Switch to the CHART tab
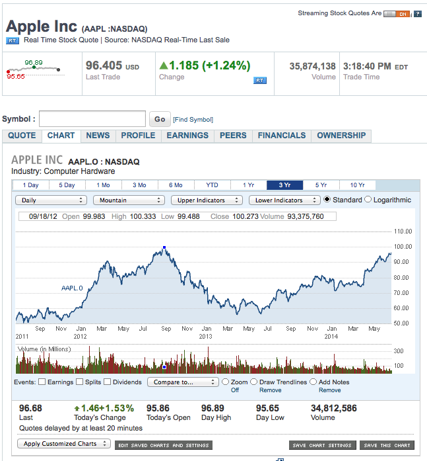Viewport: 427px width, 461px height. pos(61,136)
